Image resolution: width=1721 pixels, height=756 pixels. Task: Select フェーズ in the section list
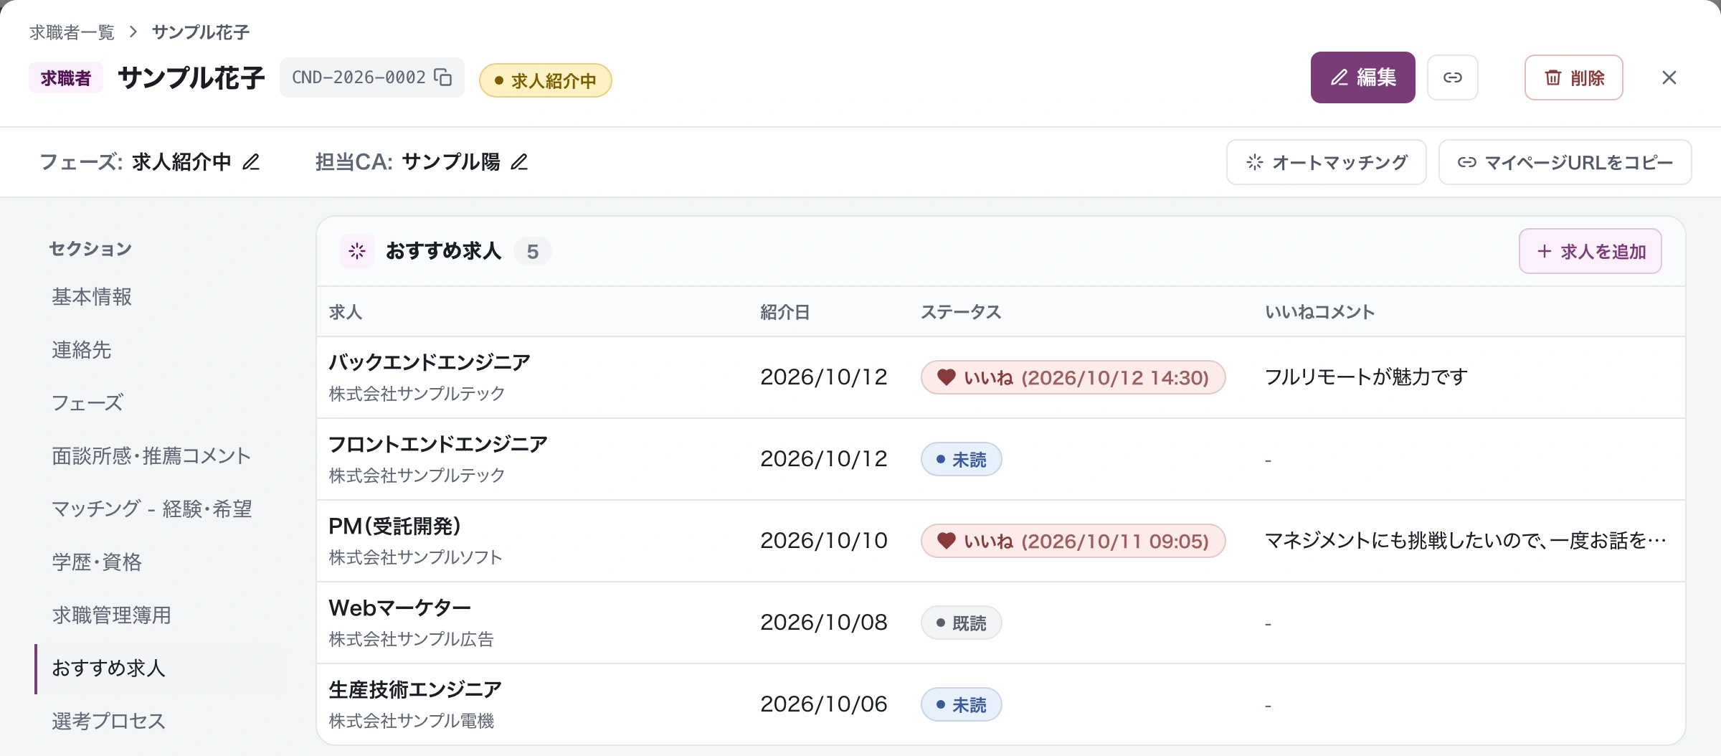pos(87,403)
